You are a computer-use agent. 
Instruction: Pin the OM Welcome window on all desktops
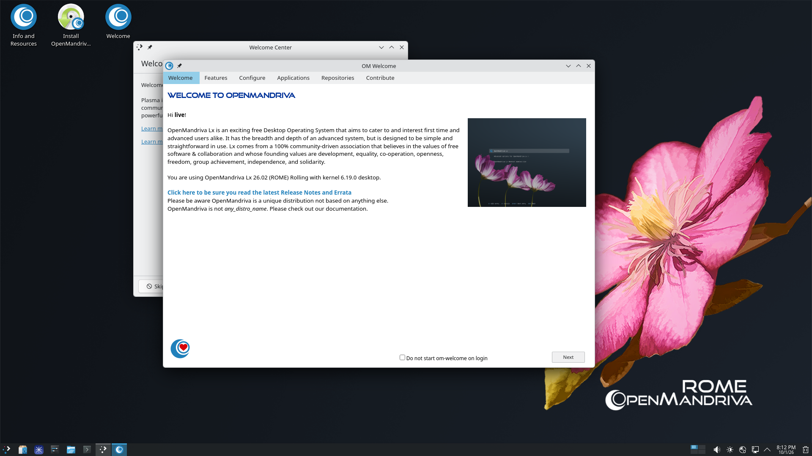point(179,66)
